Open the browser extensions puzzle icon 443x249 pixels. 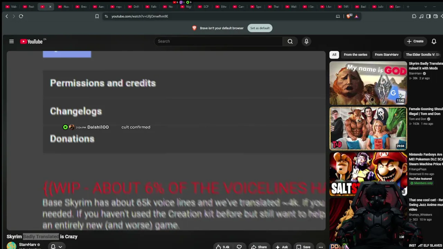414,16
